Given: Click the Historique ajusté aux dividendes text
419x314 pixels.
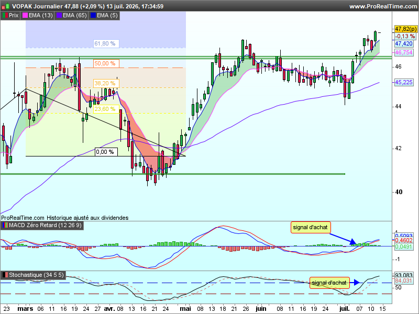Looking at the screenshot, I should (x=87, y=218).
